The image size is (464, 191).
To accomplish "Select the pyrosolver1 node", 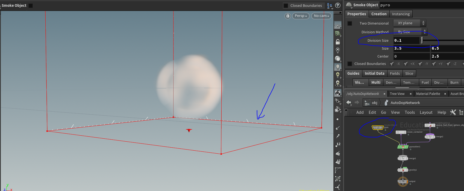I will [x=403, y=147].
